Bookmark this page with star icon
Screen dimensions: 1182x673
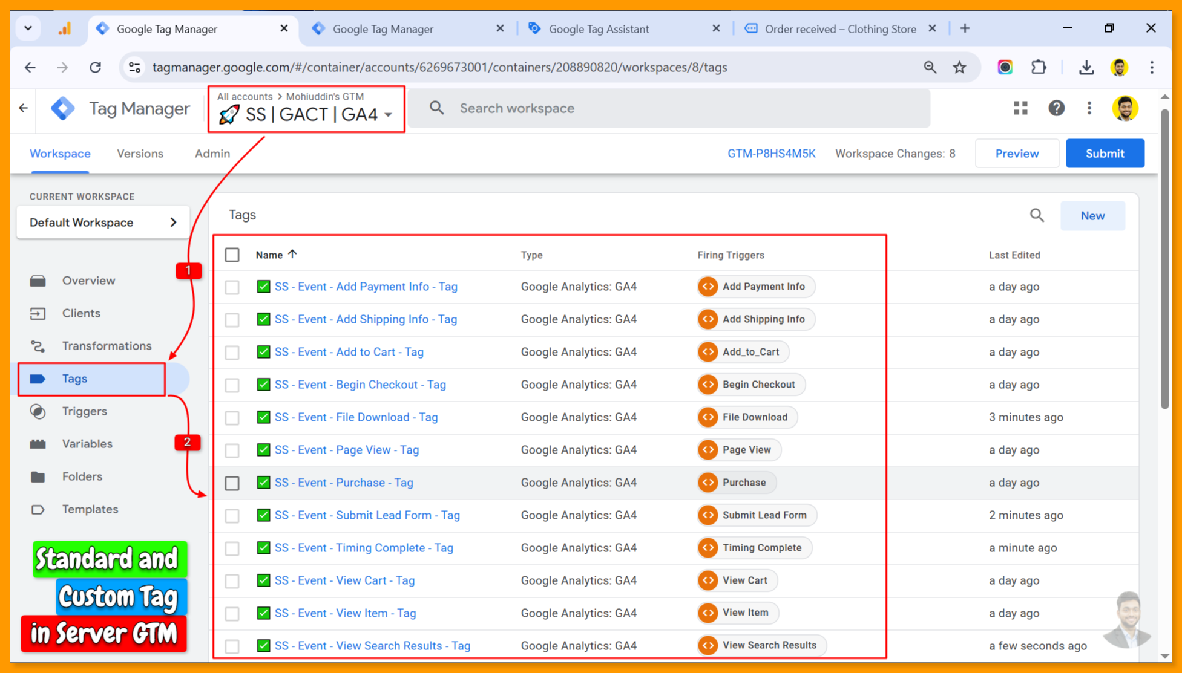coord(960,67)
